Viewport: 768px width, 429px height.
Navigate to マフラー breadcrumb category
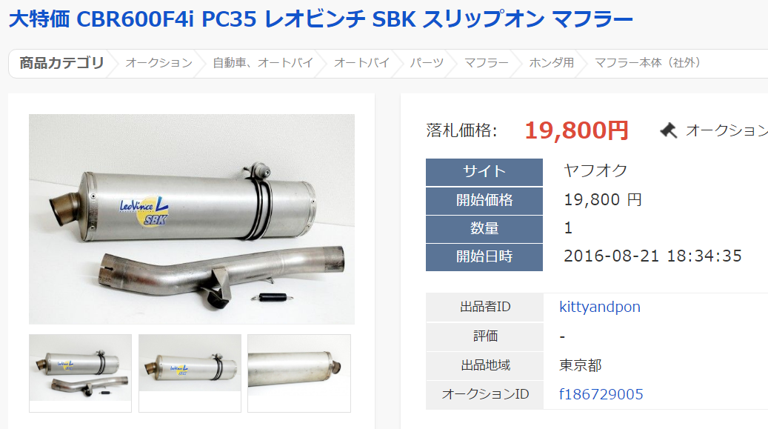pyautogui.click(x=487, y=63)
